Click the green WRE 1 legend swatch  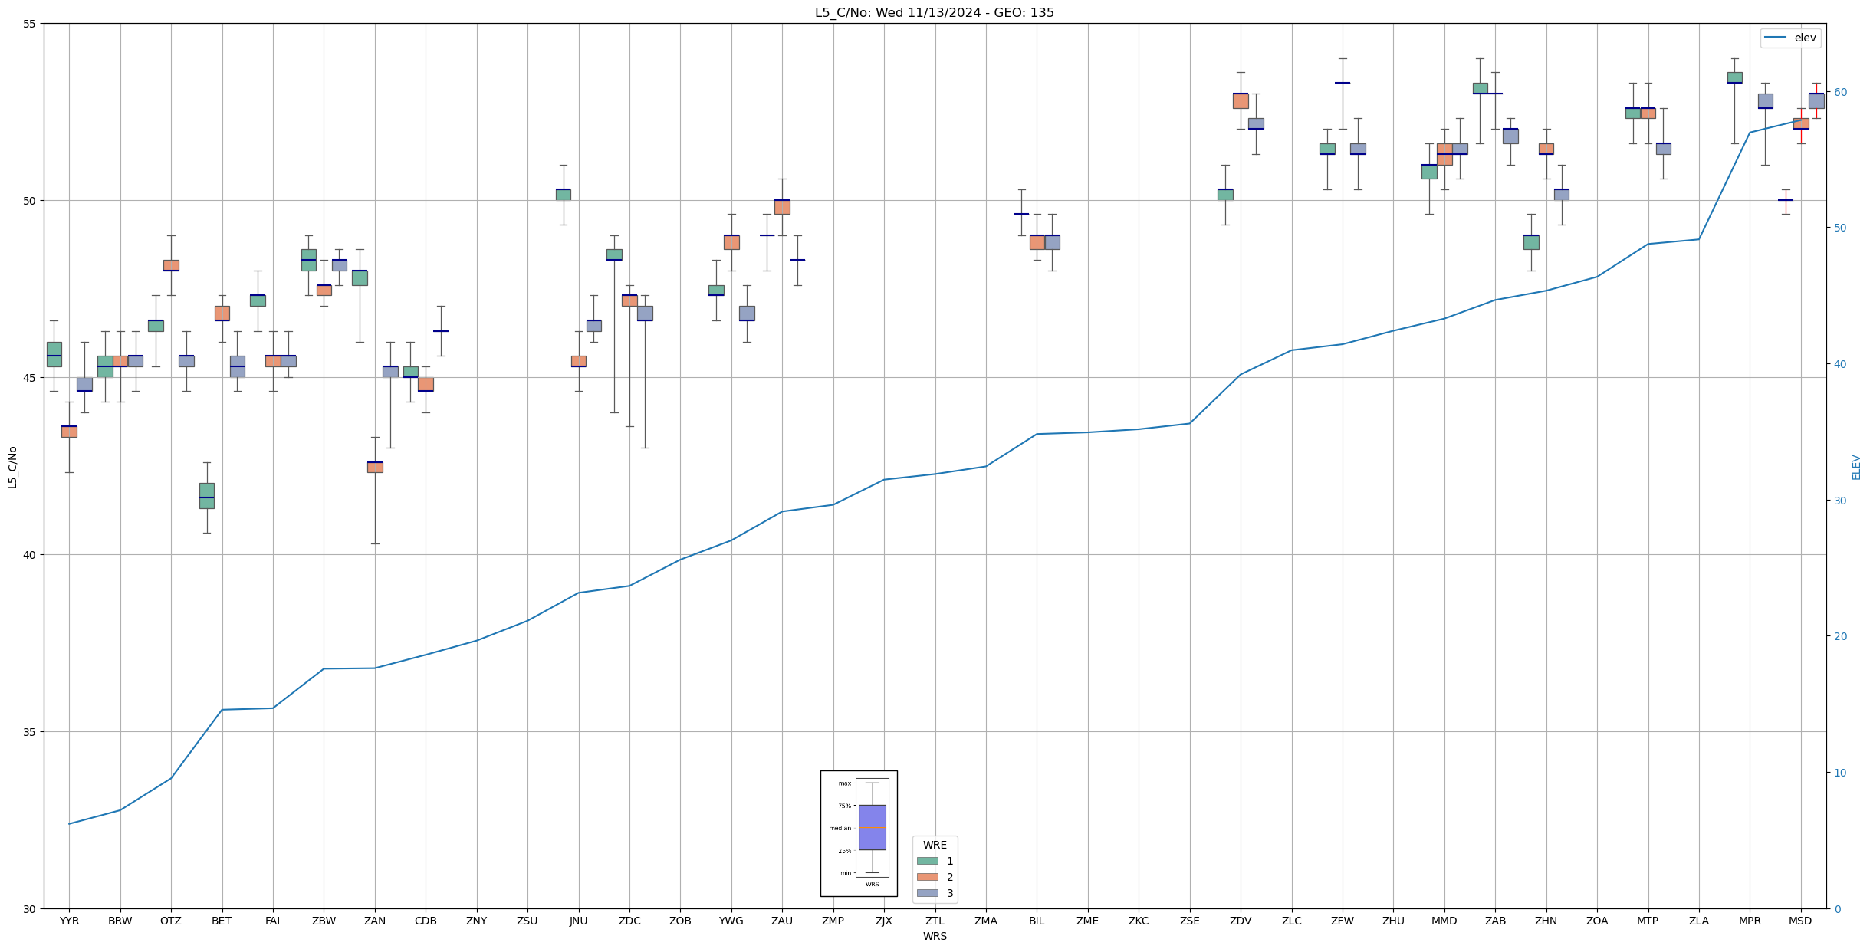click(x=927, y=861)
